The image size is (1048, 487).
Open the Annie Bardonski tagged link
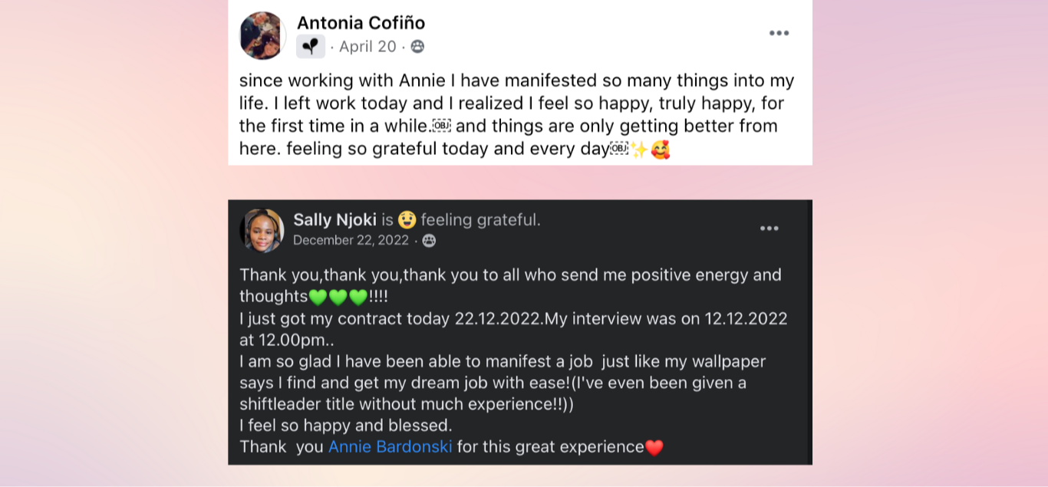click(390, 446)
